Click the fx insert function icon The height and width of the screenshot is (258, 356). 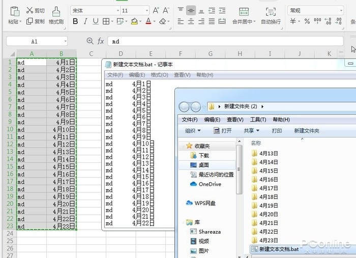(101, 41)
